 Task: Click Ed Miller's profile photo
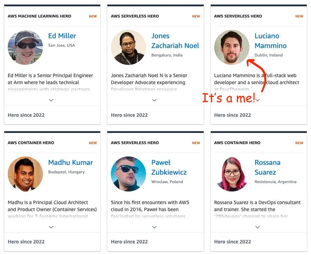25,47
